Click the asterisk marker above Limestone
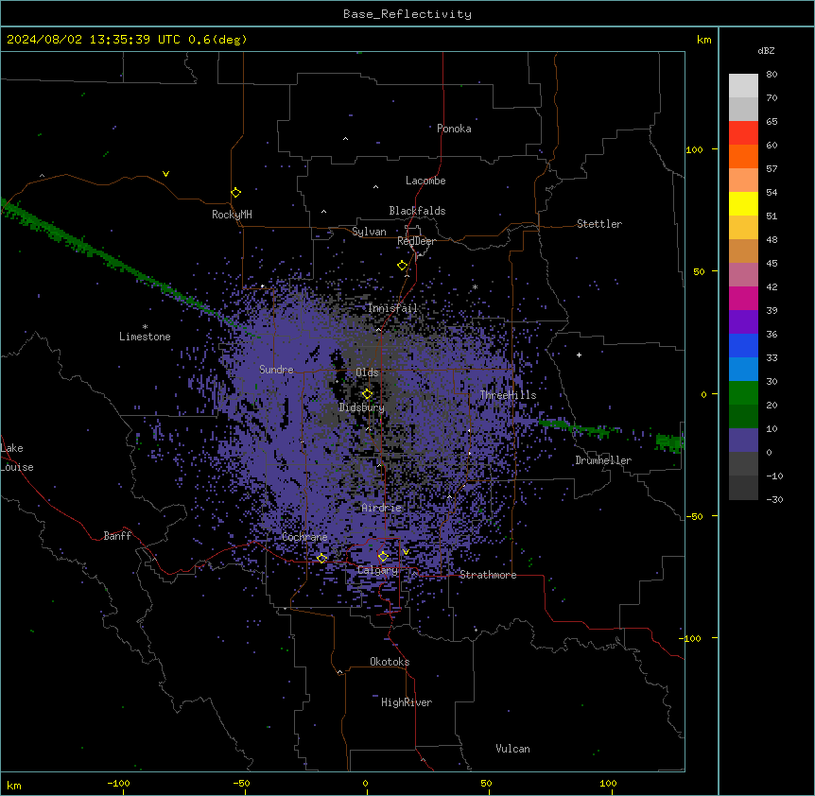815x796 pixels. pyautogui.click(x=145, y=327)
